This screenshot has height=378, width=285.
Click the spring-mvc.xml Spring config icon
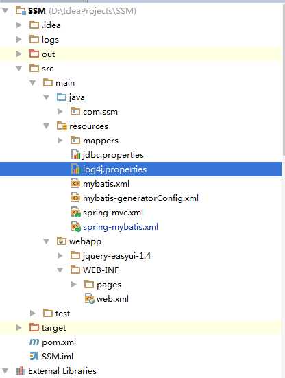coord(76,213)
